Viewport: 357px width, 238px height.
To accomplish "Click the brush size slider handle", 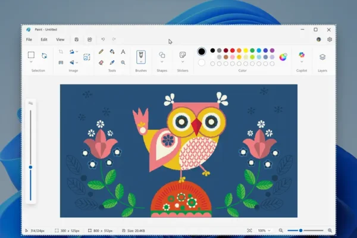I will point(30,167).
